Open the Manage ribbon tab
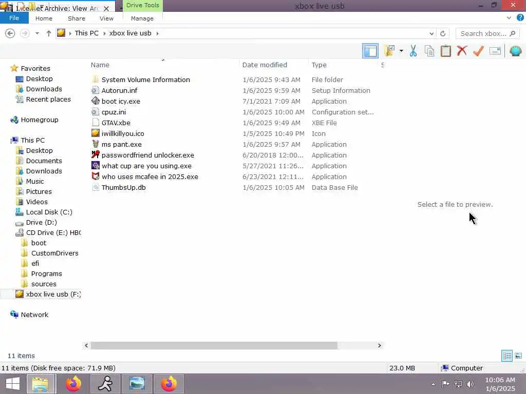Screen dimensions: 526x394 click(142, 18)
